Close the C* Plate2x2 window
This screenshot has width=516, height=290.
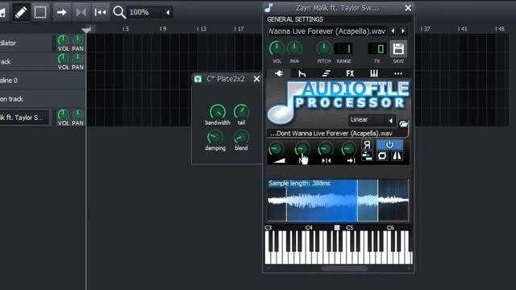256,79
